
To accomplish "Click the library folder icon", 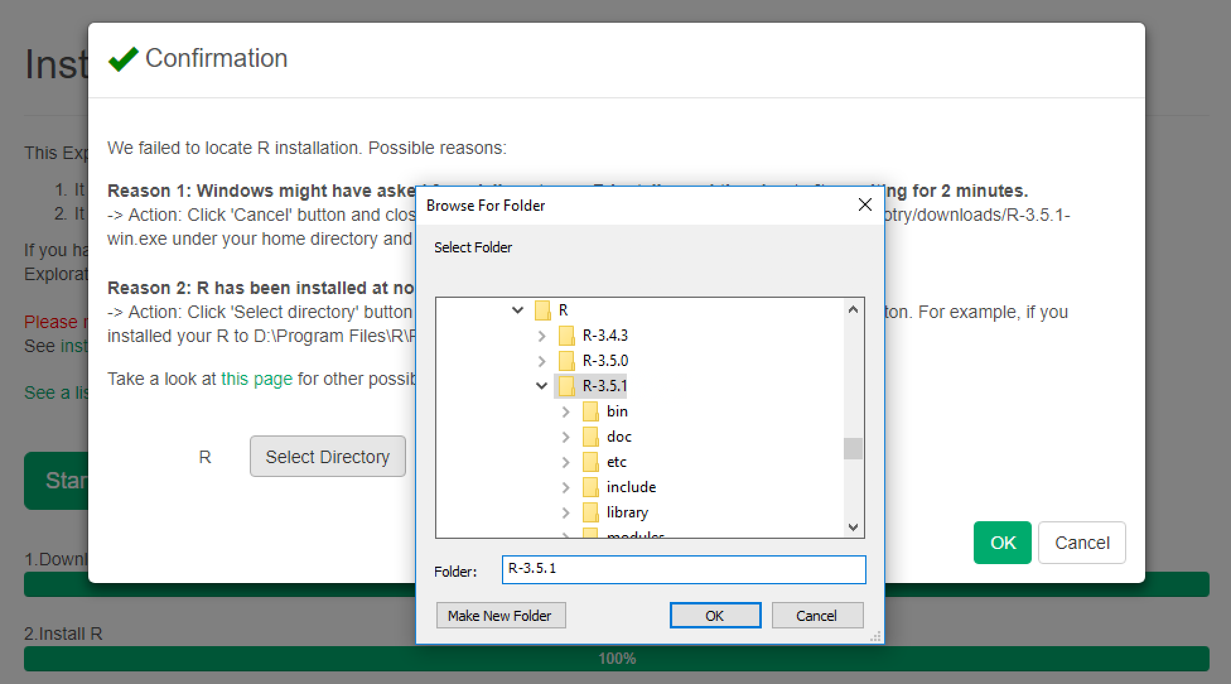I will [590, 512].
